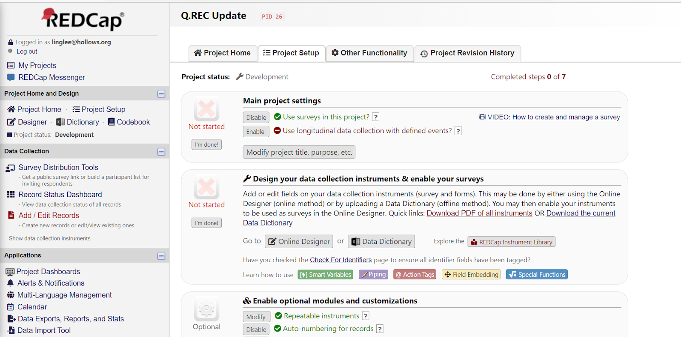Image resolution: width=681 pixels, height=337 pixels.
Task: Switch to the Project Setup tab
Action: coord(292,53)
